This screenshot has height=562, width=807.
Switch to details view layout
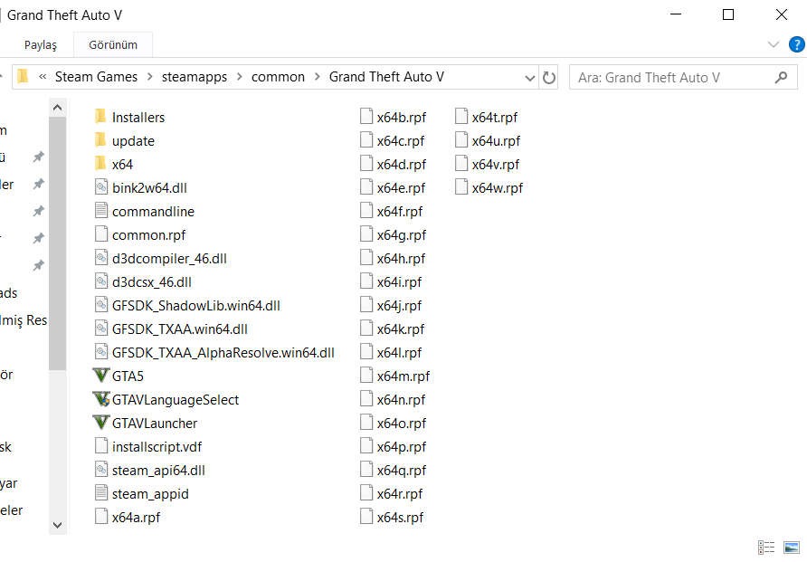[x=765, y=548]
